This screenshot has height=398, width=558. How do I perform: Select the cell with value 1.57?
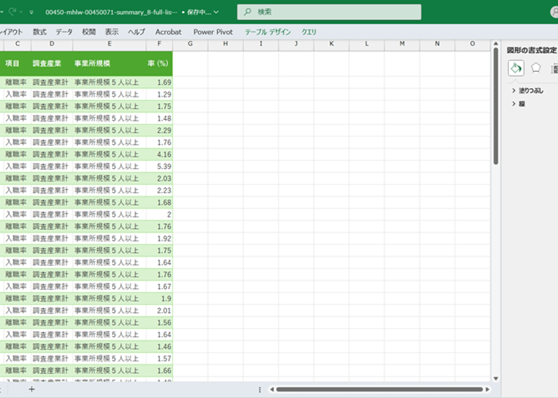click(x=159, y=359)
